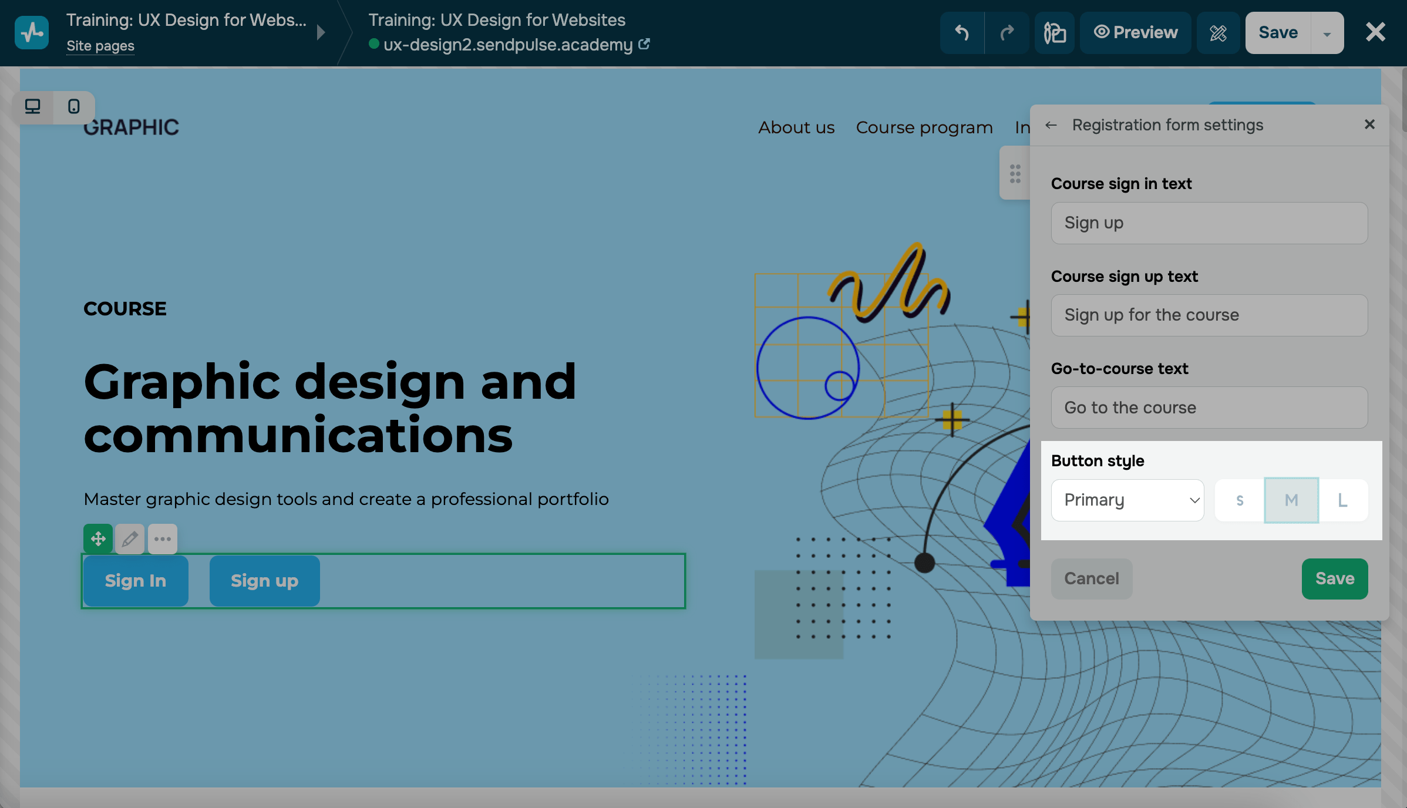Open Course program navigation item

[924, 127]
